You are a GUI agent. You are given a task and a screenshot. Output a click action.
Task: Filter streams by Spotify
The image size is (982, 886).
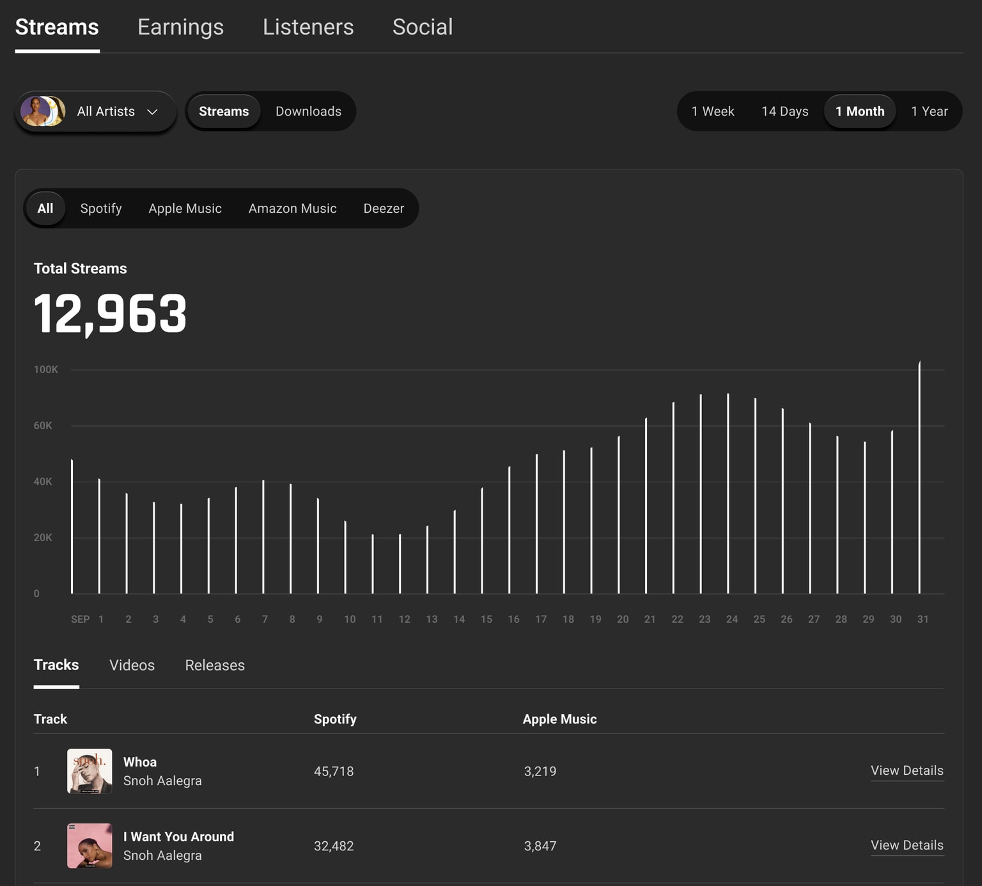[x=101, y=208]
